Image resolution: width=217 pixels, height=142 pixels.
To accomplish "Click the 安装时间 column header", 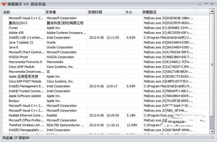I will coord(106,12).
